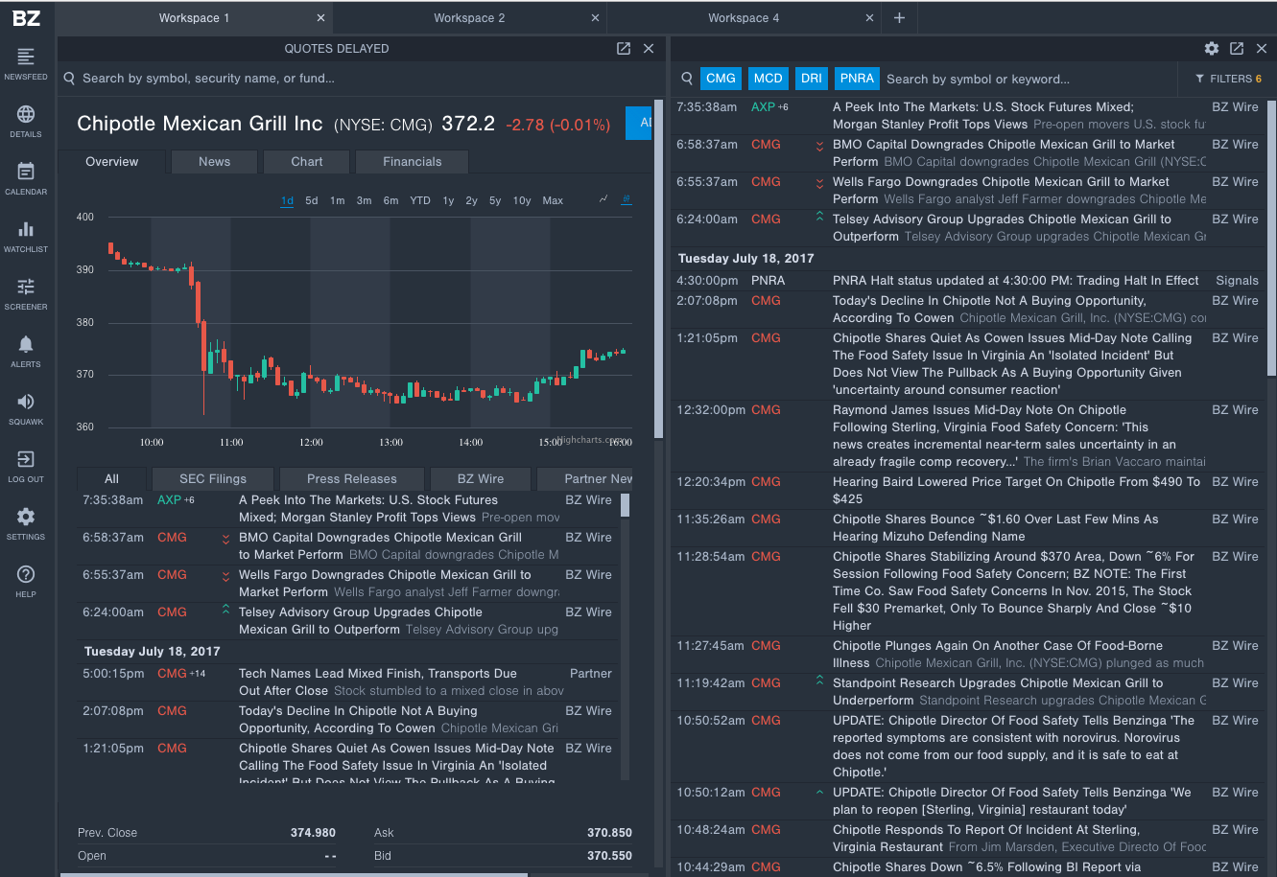This screenshot has width=1277, height=877.
Task: Set chart range to 3m
Action: (x=364, y=200)
